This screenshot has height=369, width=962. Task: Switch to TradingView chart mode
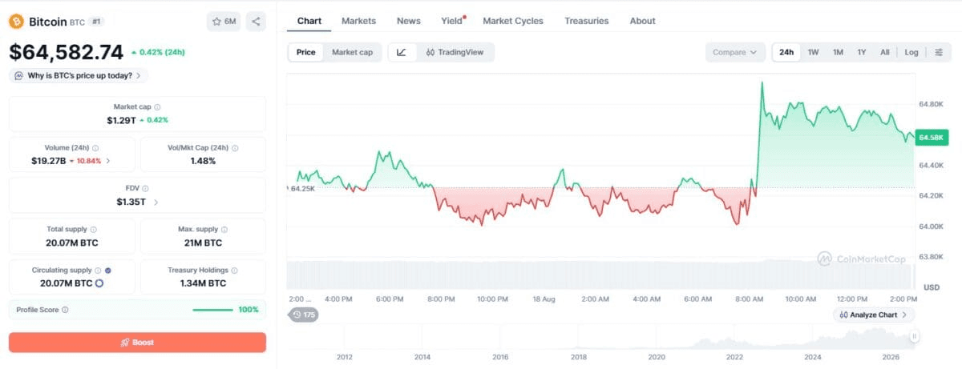coord(455,52)
